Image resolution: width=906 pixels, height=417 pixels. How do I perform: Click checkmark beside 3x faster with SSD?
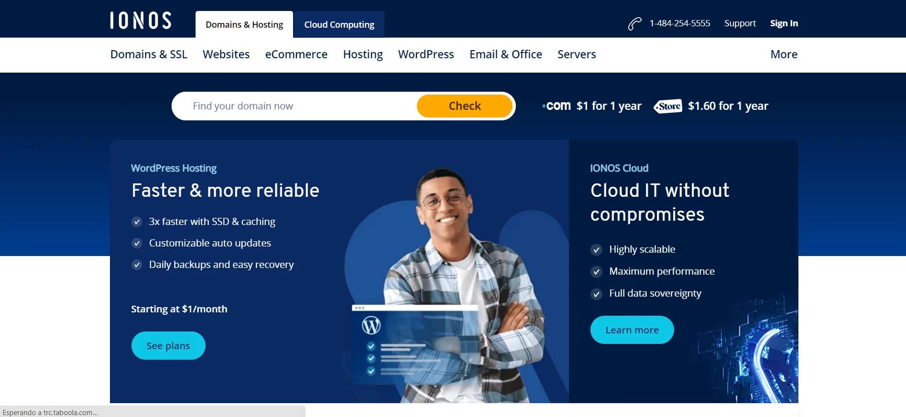(137, 222)
